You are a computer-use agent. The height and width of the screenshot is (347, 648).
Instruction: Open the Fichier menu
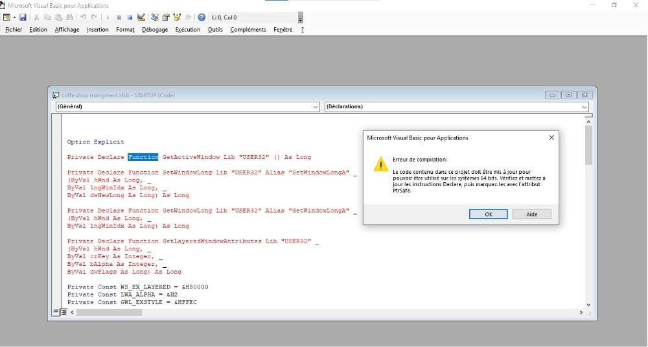[14, 29]
